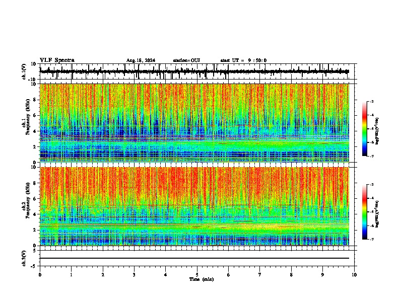Click the -6 label on ch.2 color bar
The image size is (399, 308).
pos(372,225)
